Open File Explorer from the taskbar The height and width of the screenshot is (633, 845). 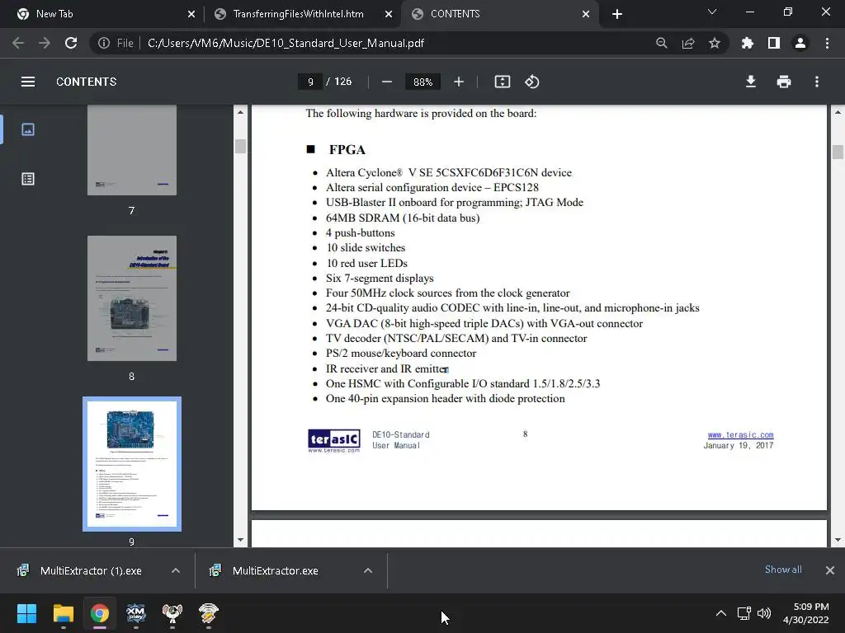click(x=63, y=613)
